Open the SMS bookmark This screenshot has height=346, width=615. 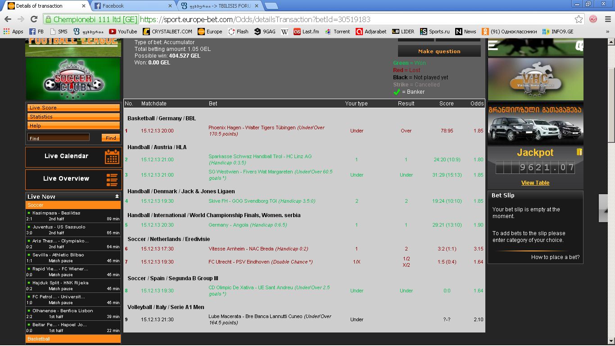click(59, 32)
